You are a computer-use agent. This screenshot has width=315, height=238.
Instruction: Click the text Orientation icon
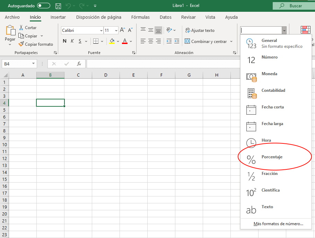point(169,30)
